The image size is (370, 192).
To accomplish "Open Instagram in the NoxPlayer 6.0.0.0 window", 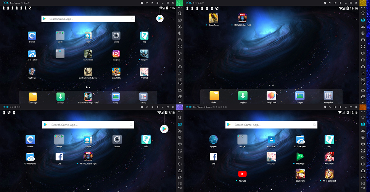I will click(x=116, y=54).
